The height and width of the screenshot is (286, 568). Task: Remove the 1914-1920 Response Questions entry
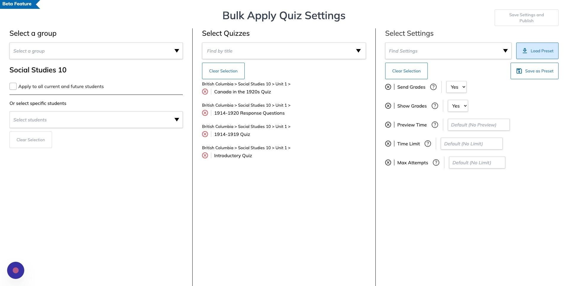[205, 113]
